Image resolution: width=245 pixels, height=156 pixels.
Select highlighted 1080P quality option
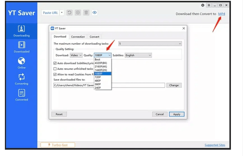click(103, 74)
